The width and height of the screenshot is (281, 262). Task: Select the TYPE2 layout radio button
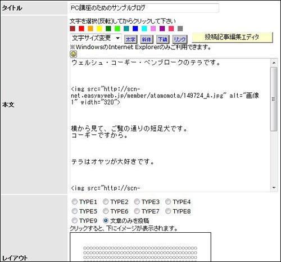pyautogui.click(x=106, y=202)
